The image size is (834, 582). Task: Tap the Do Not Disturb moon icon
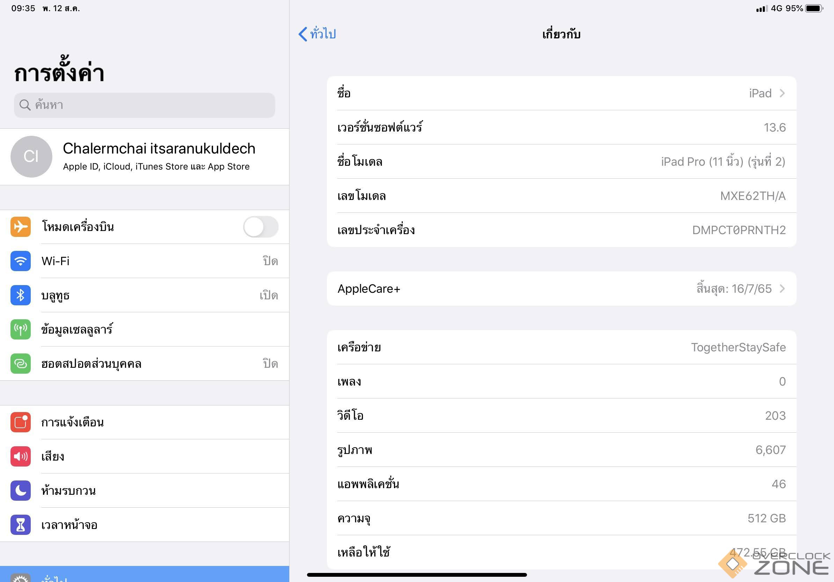[x=20, y=491]
